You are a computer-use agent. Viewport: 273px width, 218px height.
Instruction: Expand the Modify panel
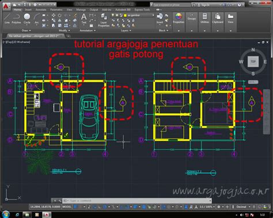point(64,30)
